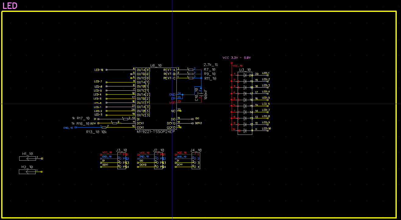Click the REXT-A pin name
The image size is (401, 220).
(169, 70)
